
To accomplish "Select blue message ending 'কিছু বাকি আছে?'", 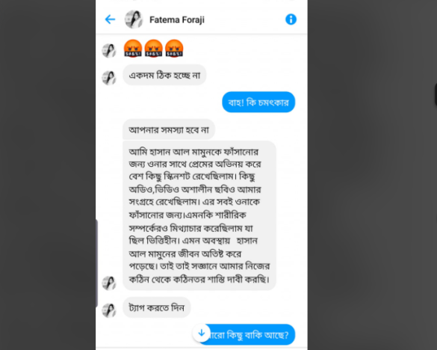I will pos(247,334).
